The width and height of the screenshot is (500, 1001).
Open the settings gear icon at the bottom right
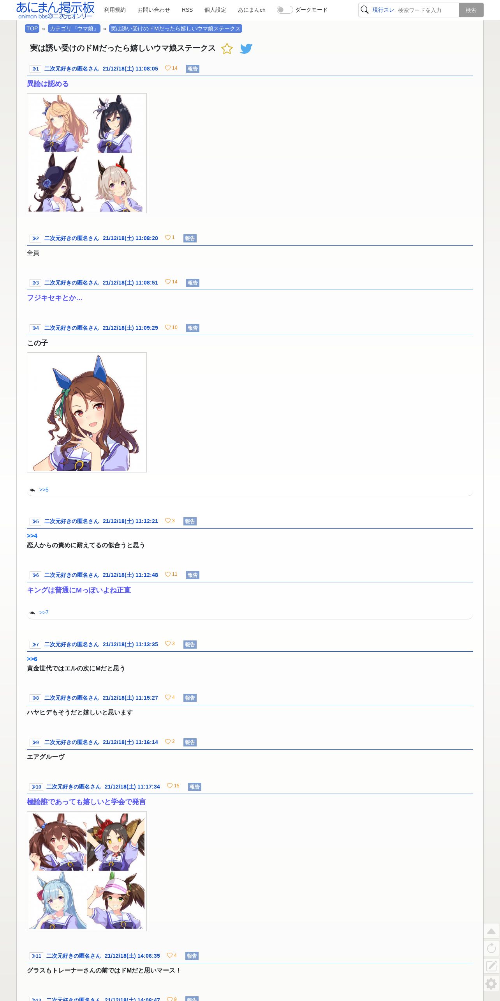(491, 983)
